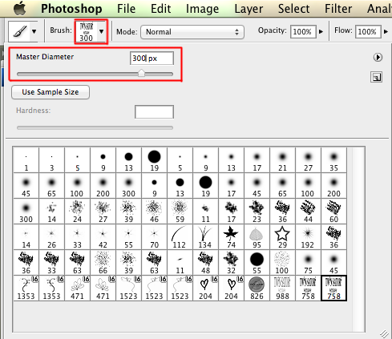
Task: Click the Master Diameter slider handle
Action: pyautogui.click(x=141, y=73)
